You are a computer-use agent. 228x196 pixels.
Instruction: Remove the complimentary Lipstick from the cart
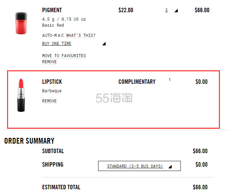[49, 101]
